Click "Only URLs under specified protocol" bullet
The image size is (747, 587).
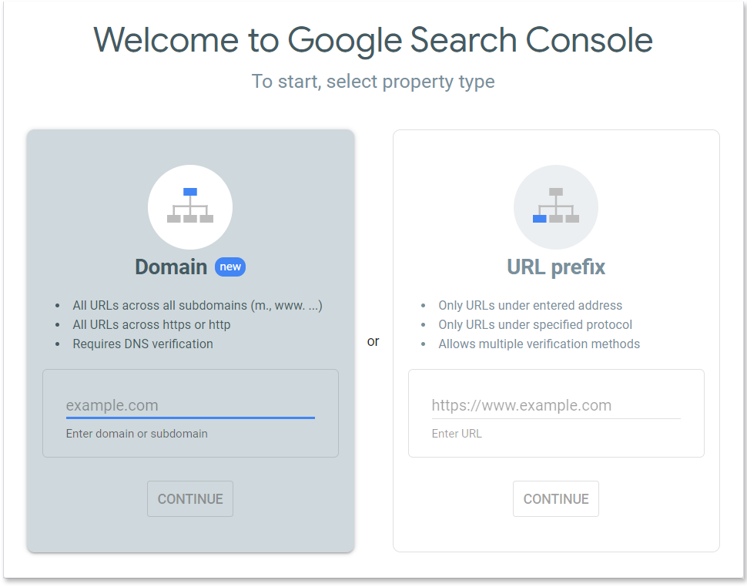tap(535, 324)
